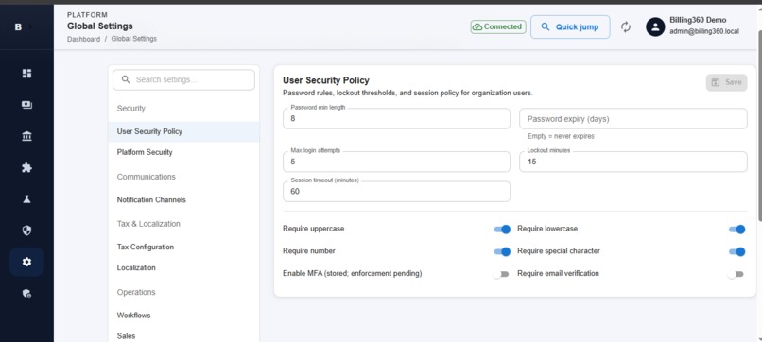Open Workflows settings
The width and height of the screenshot is (762, 342).
click(183, 316)
